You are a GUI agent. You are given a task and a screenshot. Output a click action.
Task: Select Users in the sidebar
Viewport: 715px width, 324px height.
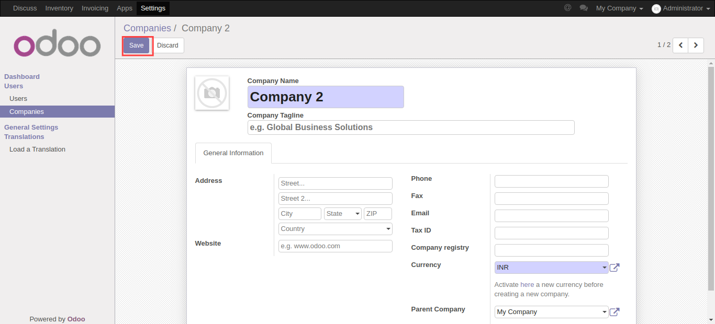coord(18,99)
